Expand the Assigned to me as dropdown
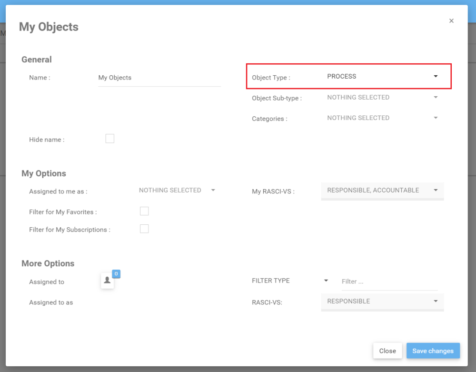Viewport: 476px width, 372px height. pyautogui.click(x=177, y=191)
